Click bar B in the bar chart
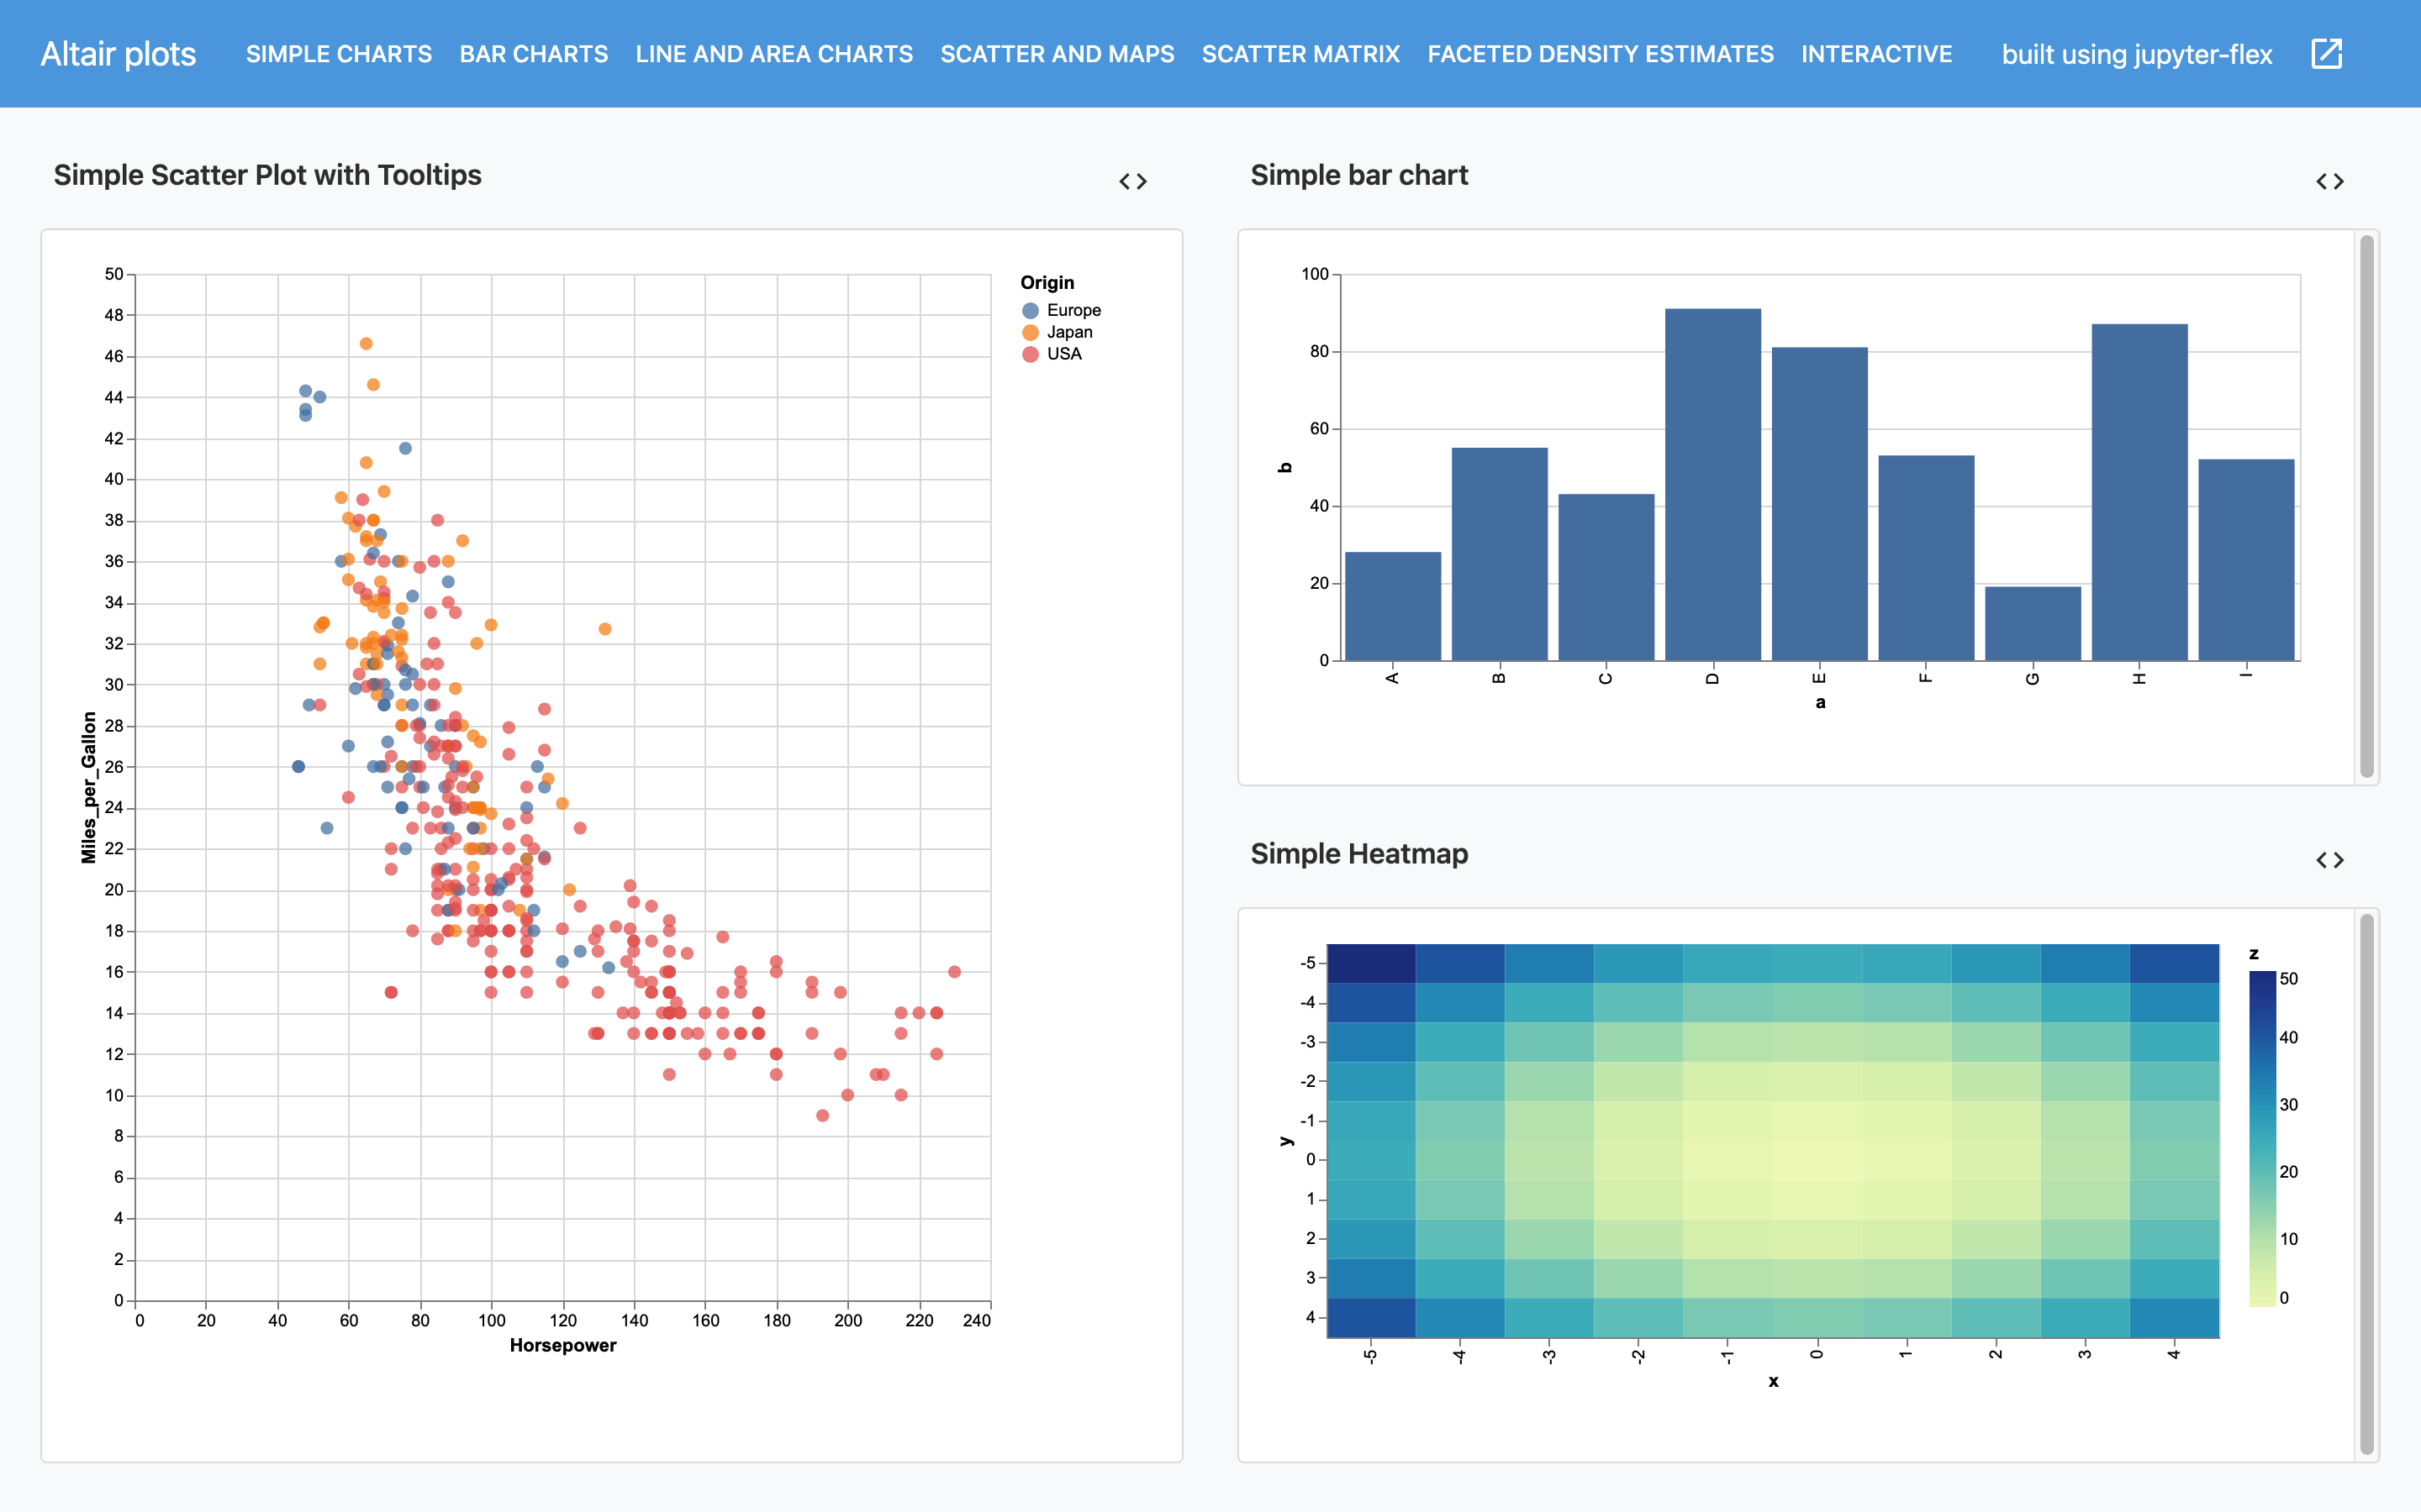 click(x=1500, y=554)
